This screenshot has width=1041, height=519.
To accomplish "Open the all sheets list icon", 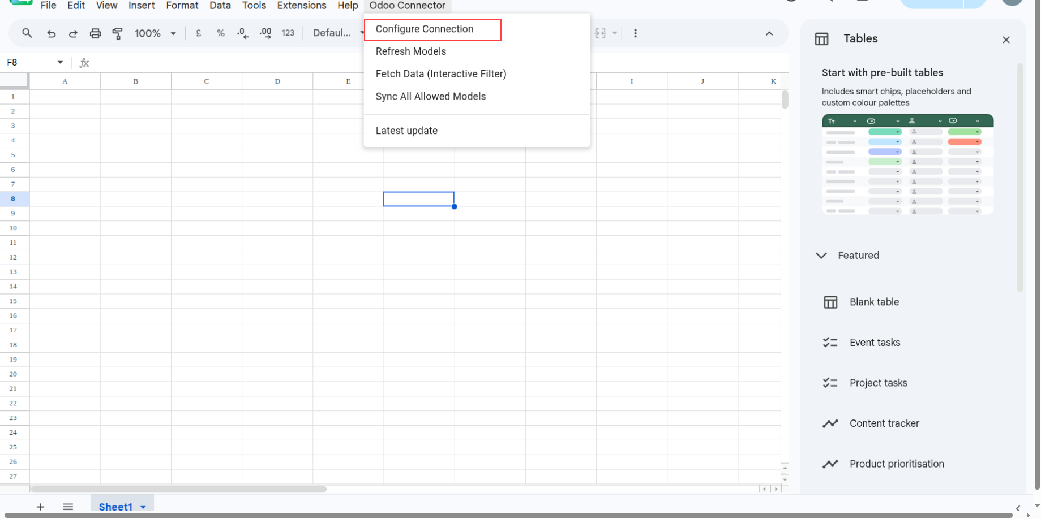I will (x=68, y=507).
